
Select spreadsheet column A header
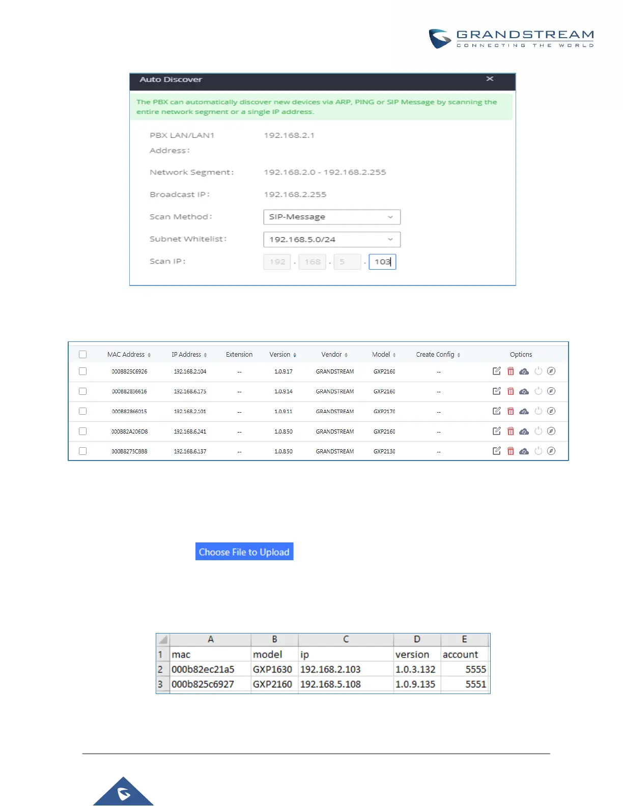210,640
